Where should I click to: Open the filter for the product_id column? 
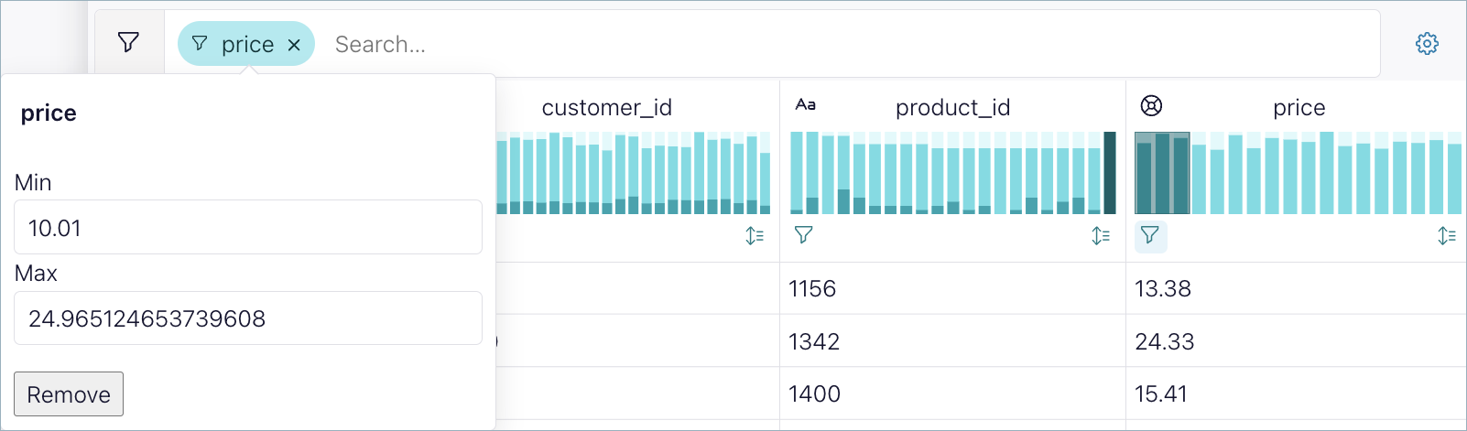pyautogui.click(x=804, y=236)
